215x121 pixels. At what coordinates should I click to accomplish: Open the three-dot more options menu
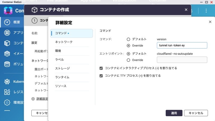tap(206, 11)
